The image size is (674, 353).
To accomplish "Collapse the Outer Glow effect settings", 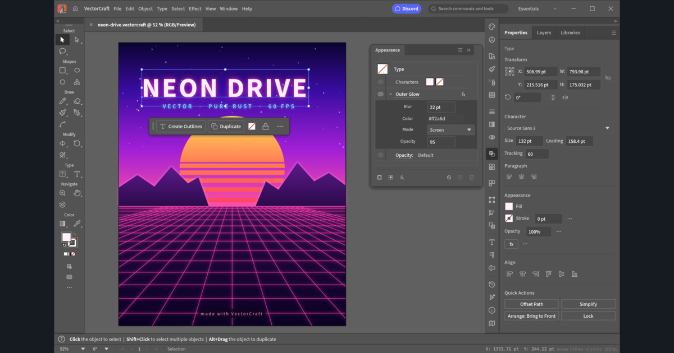I will point(391,94).
